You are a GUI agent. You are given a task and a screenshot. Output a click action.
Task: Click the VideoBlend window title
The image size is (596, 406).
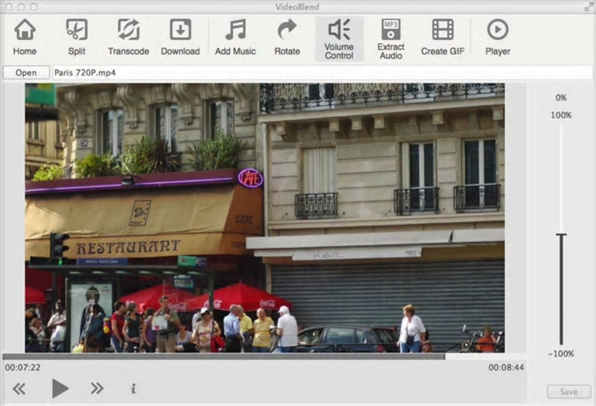pyautogui.click(x=297, y=7)
